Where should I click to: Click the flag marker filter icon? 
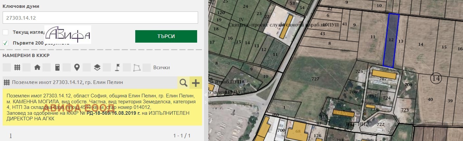pyautogui.click(x=117, y=68)
